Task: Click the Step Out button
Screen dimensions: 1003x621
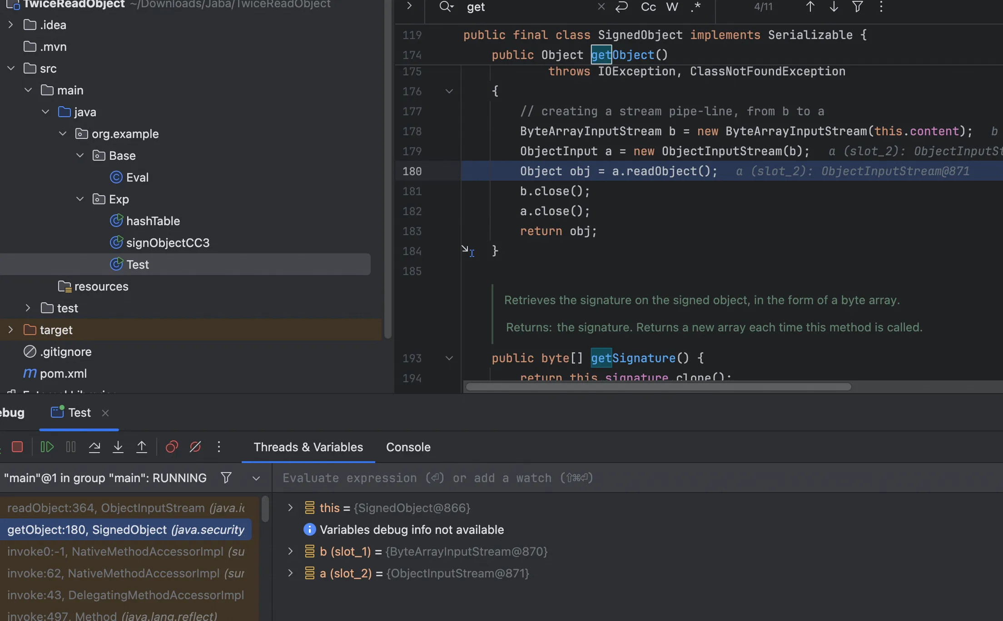Action: click(142, 447)
